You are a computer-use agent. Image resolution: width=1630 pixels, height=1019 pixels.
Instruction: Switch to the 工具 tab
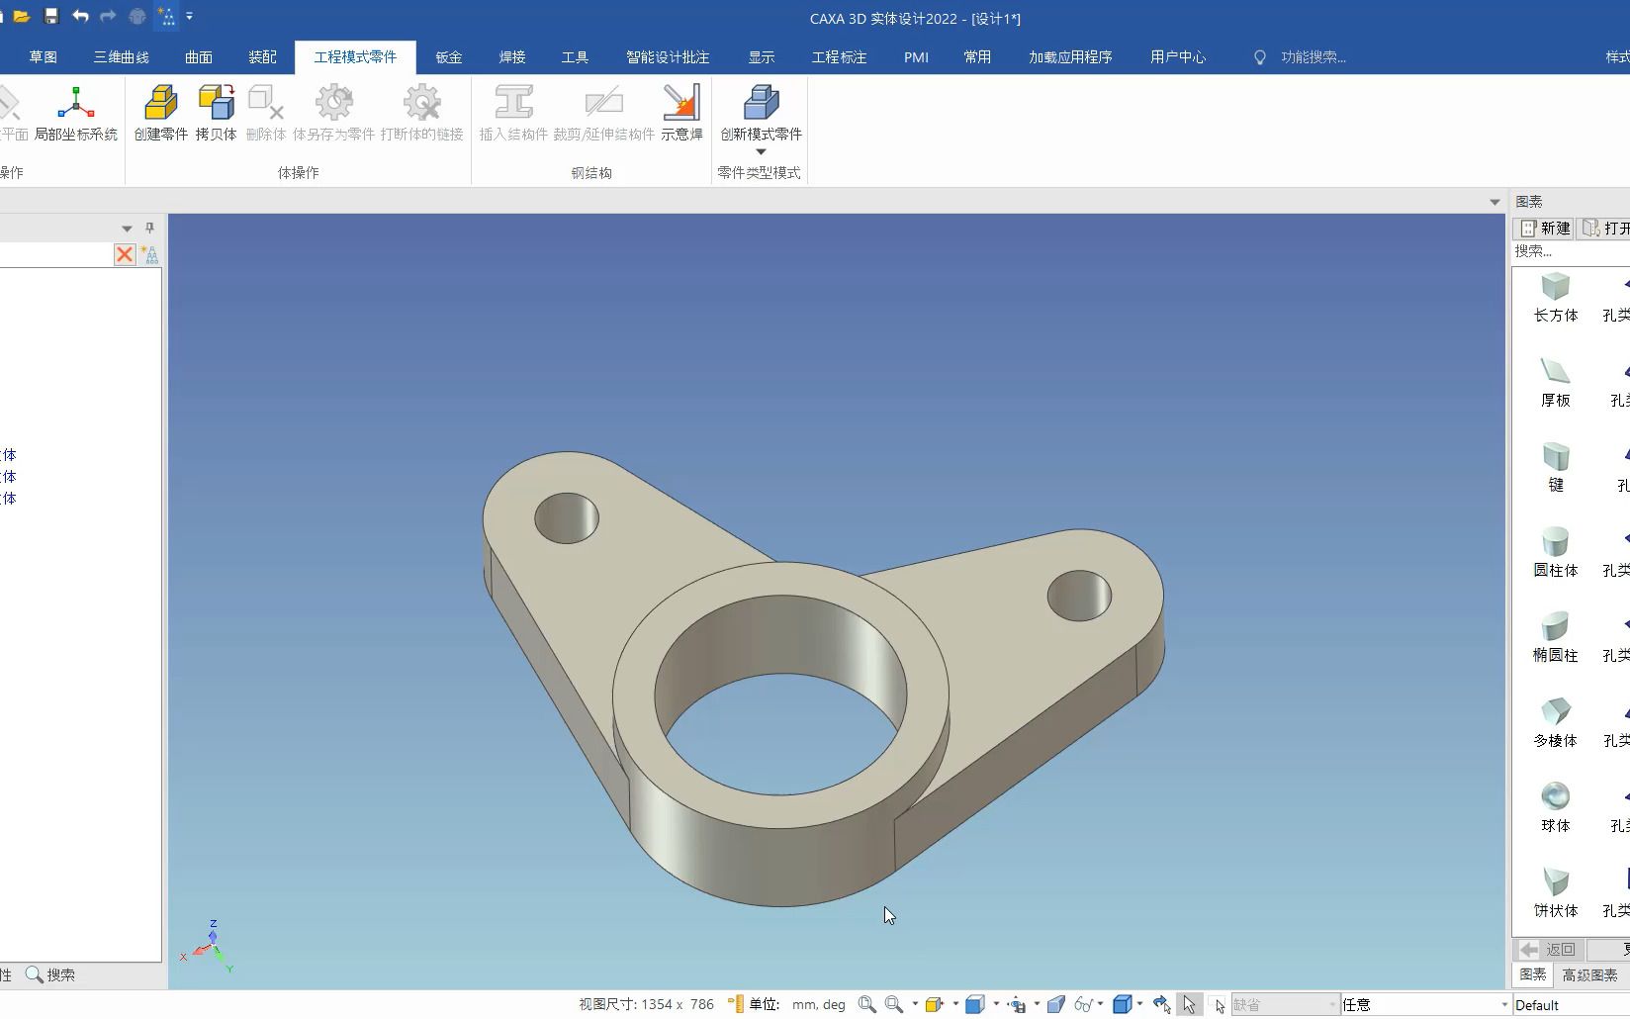coord(575,57)
